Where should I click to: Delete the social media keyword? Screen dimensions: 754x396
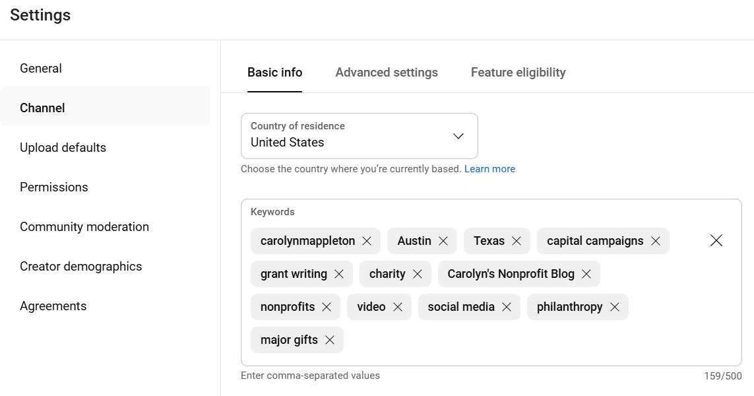click(507, 307)
